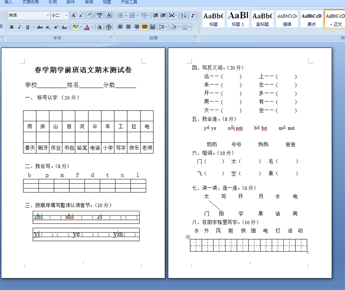Click the Grow Font icon
Image resolution: width=345 pixels, height=290 pixels.
point(73,15)
